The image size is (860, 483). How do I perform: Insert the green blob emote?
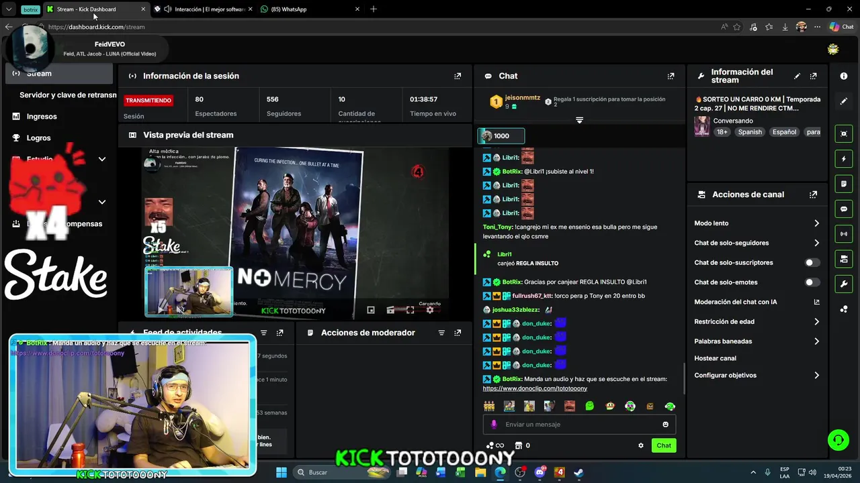(589, 406)
